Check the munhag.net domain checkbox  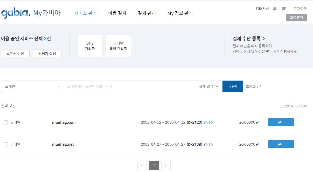pos(6,144)
